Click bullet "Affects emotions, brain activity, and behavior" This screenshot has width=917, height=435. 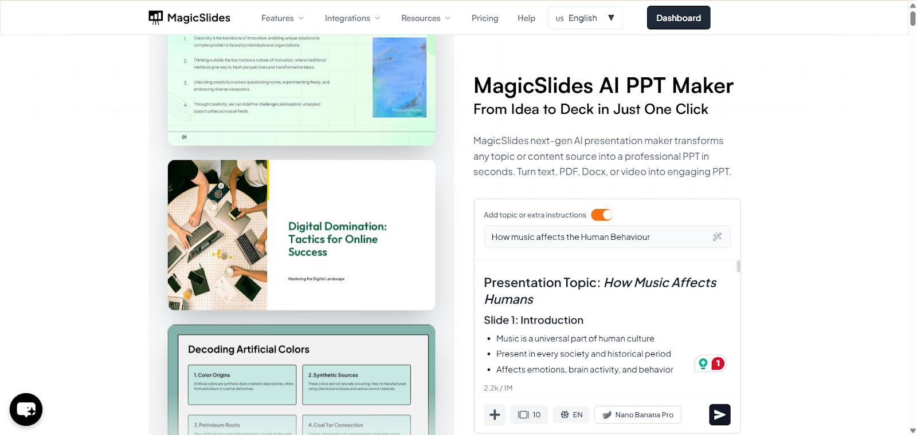[x=585, y=370]
